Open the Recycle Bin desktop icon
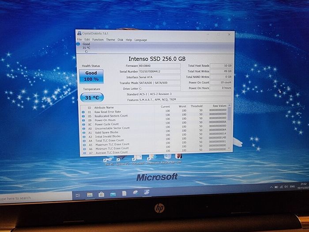 168,160
